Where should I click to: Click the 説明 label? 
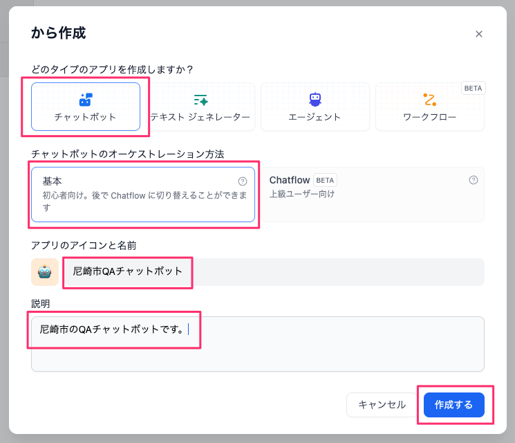pos(41,304)
